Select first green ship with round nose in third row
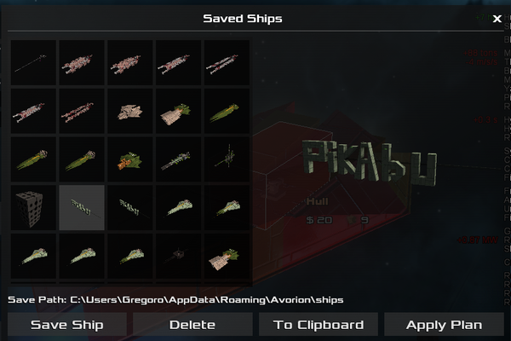The image size is (511, 341). pyautogui.click(x=33, y=159)
